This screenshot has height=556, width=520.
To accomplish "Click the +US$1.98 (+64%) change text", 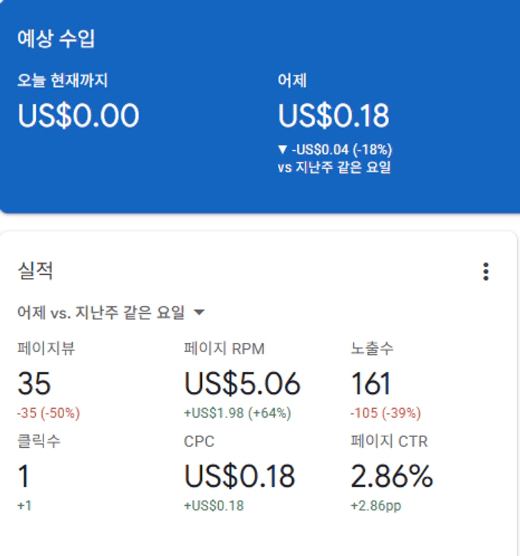I will click(238, 413).
